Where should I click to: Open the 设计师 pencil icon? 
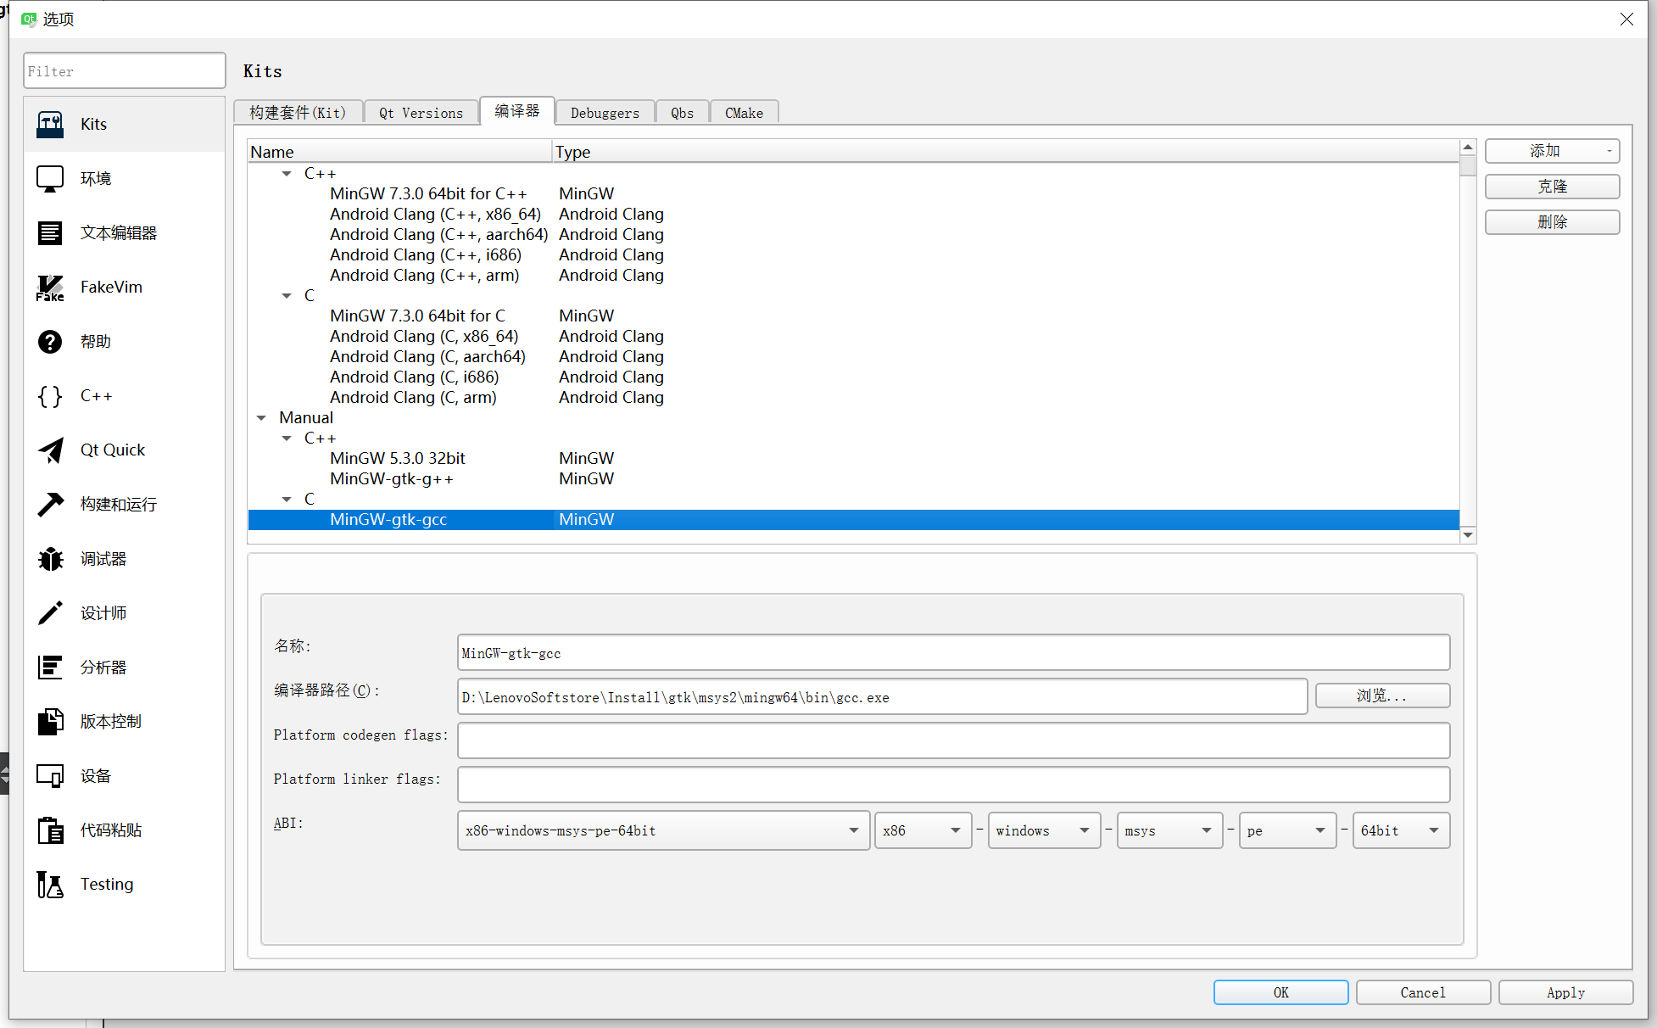pyautogui.click(x=50, y=613)
